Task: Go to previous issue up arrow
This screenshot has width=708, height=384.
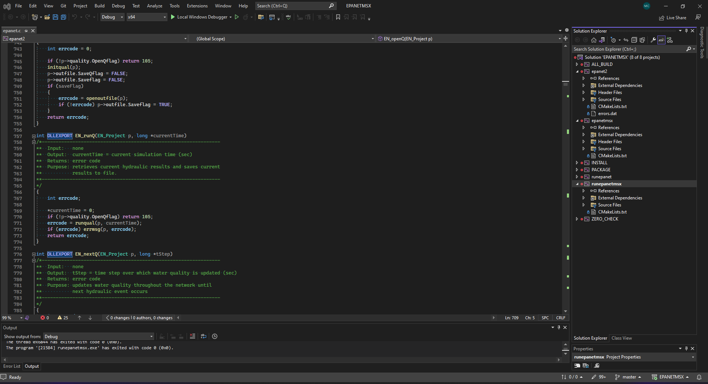Action: point(79,318)
